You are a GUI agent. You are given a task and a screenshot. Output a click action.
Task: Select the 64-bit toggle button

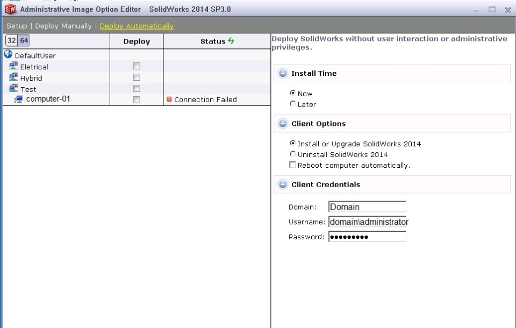click(x=24, y=40)
